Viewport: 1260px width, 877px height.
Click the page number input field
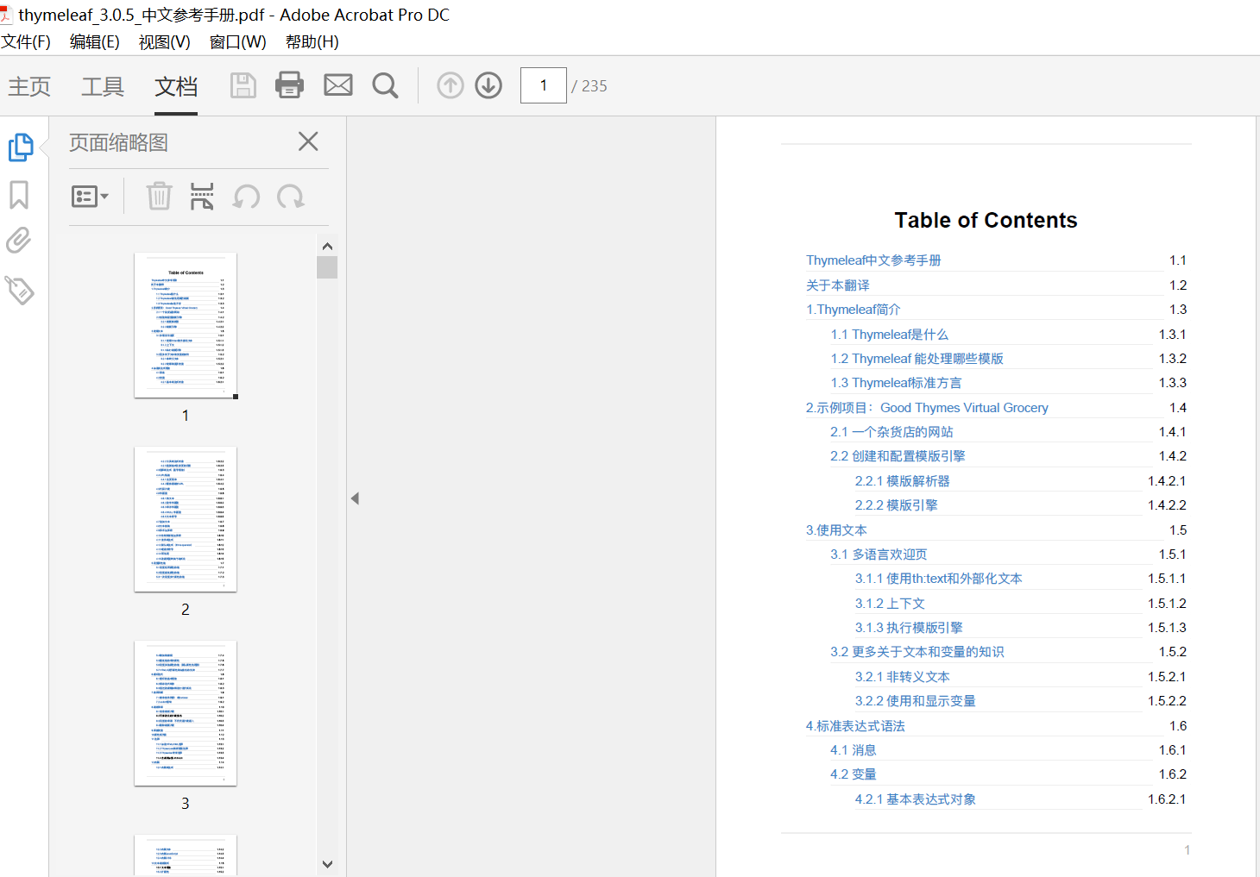[x=544, y=85]
